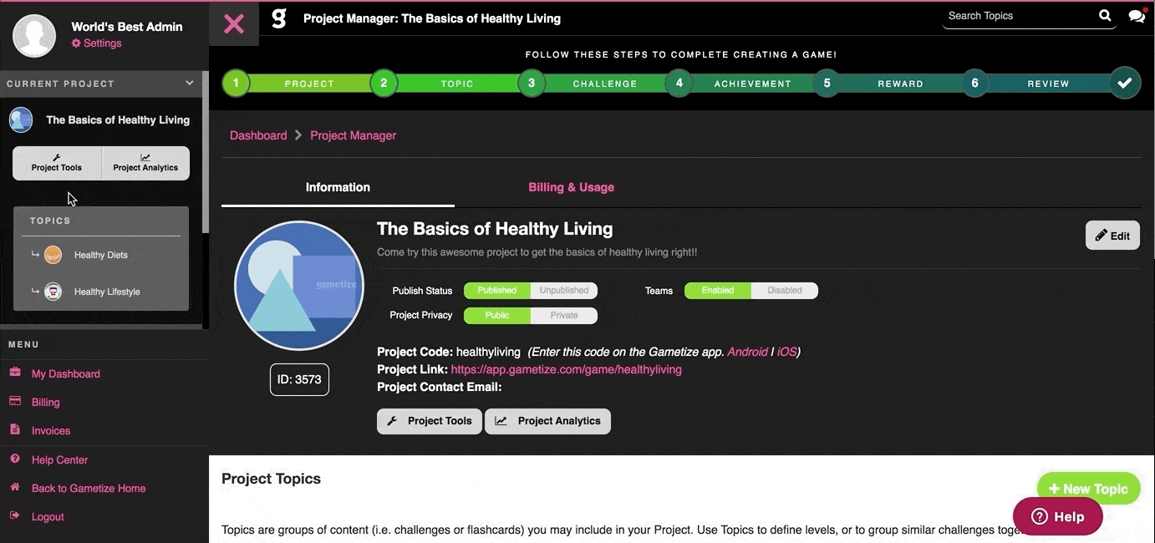Image resolution: width=1155 pixels, height=543 pixels.
Task: Click the home icon beside Gametize Home
Action: point(14,487)
